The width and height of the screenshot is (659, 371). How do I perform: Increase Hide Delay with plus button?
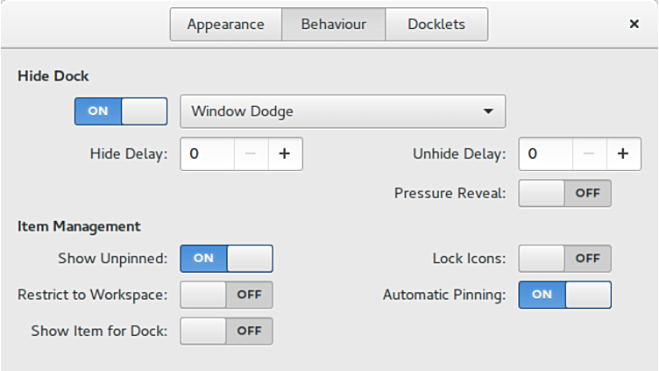click(285, 153)
